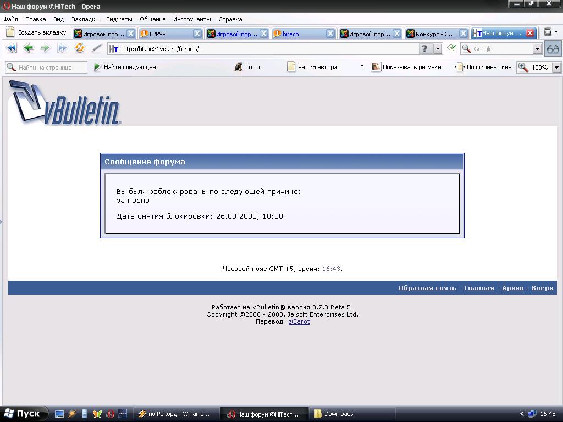Toggle Режим автора author mode
This screenshot has height=422, width=563.
click(312, 67)
